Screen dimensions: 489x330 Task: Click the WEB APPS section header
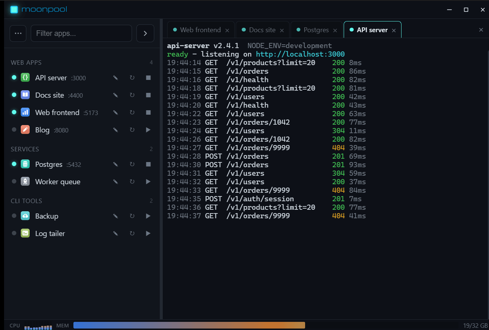[x=26, y=63]
